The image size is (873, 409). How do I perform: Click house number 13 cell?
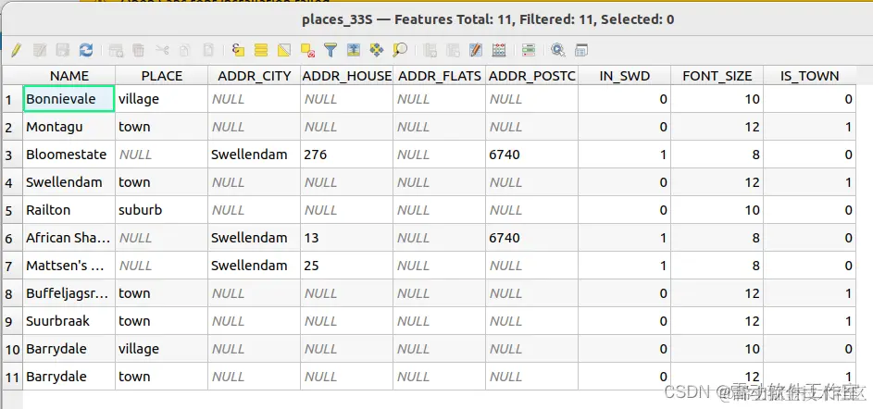pos(346,238)
